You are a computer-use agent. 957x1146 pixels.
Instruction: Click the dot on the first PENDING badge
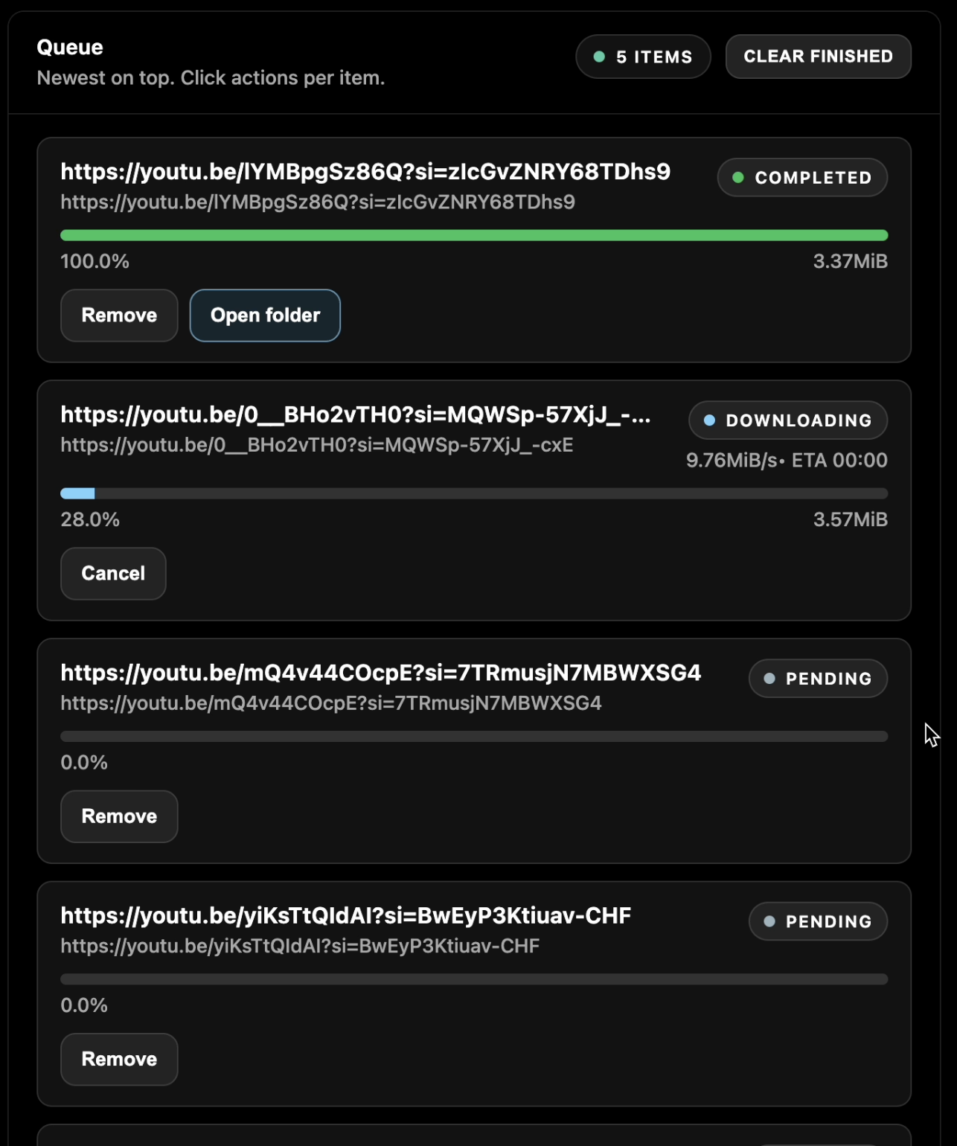pos(768,678)
